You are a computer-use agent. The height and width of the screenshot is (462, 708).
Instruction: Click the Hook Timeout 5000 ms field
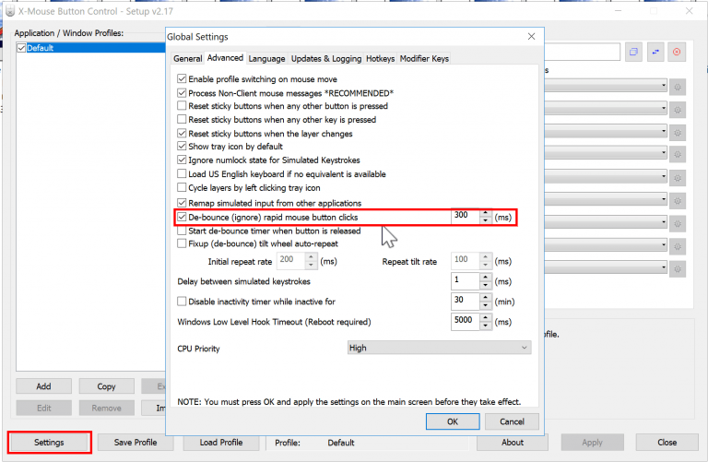465,321
